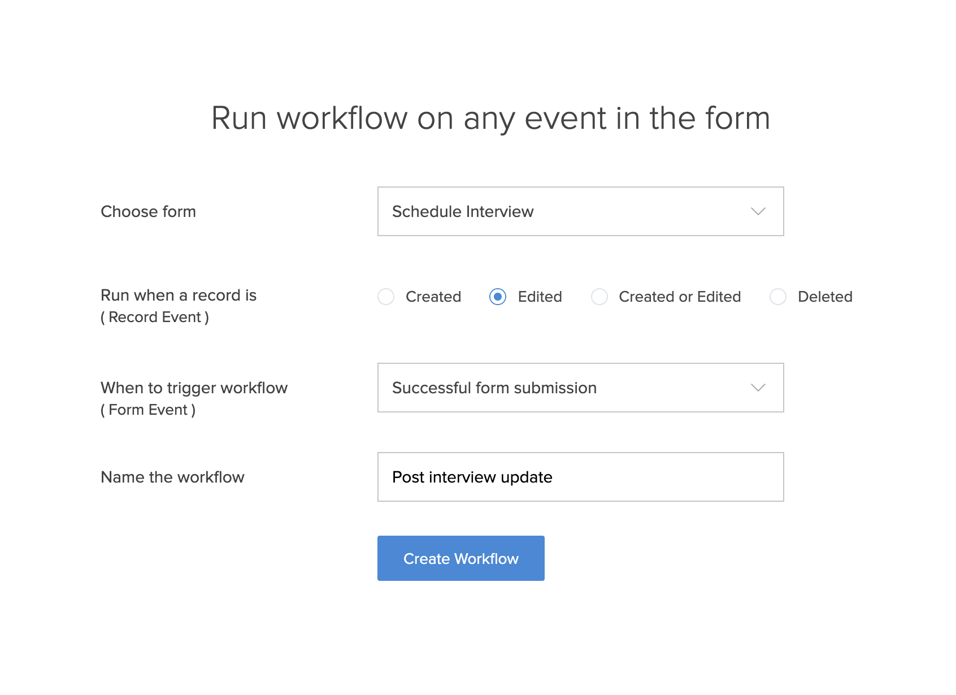Screen dimensions: 956x695
Task: Click the Create Workflow button
Action: 460,558
